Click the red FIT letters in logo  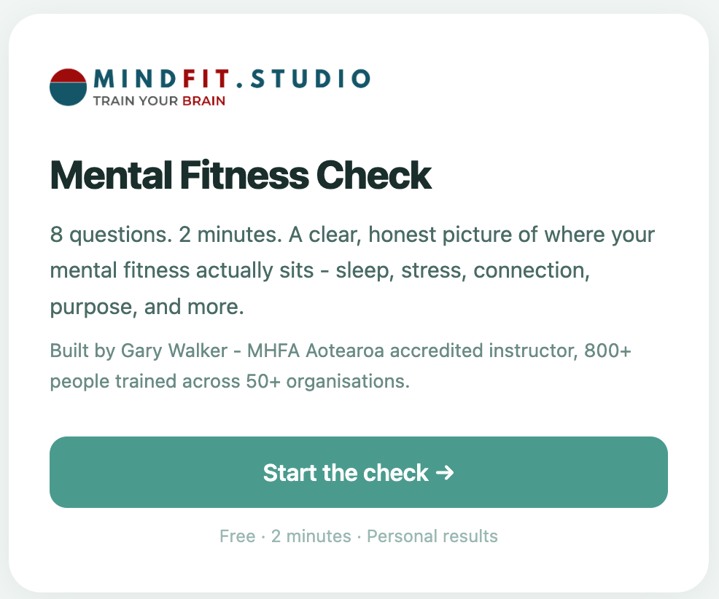click(x=206, y=79)
